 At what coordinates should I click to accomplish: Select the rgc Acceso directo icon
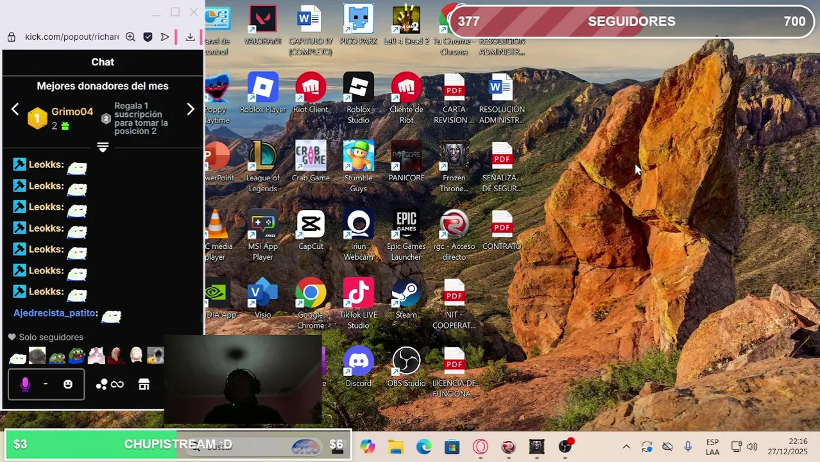[x=454, y=235]
